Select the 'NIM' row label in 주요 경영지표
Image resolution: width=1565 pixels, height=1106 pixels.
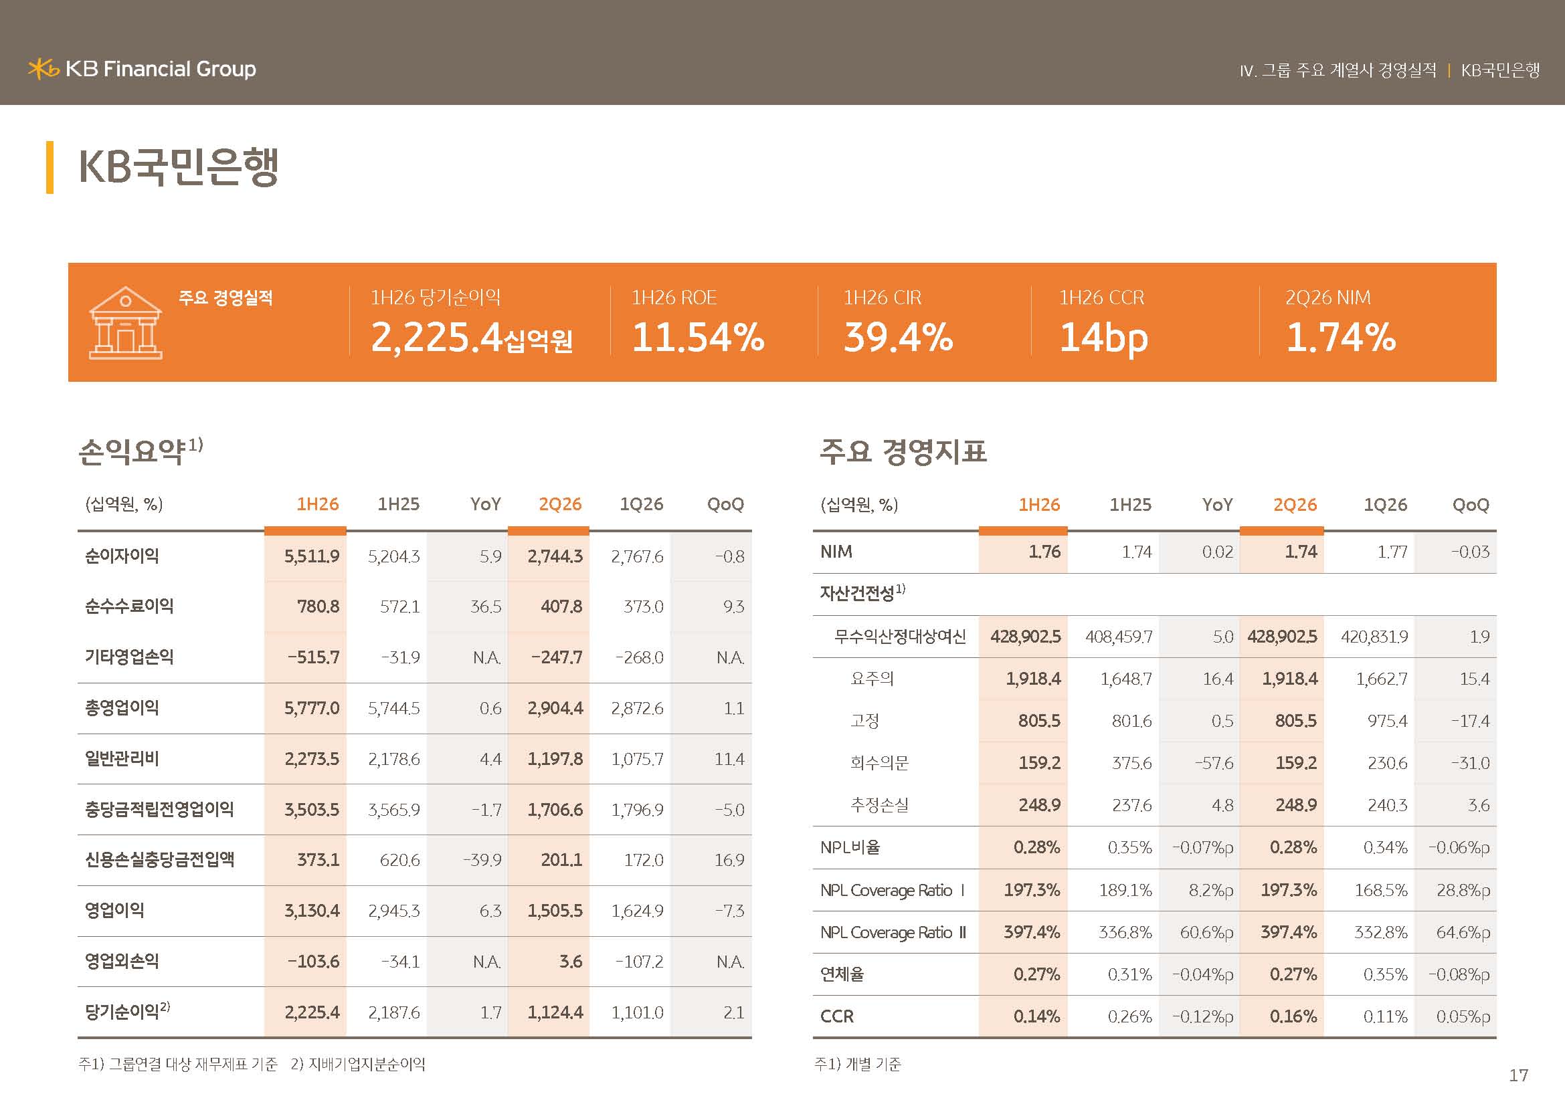[836, 552]
